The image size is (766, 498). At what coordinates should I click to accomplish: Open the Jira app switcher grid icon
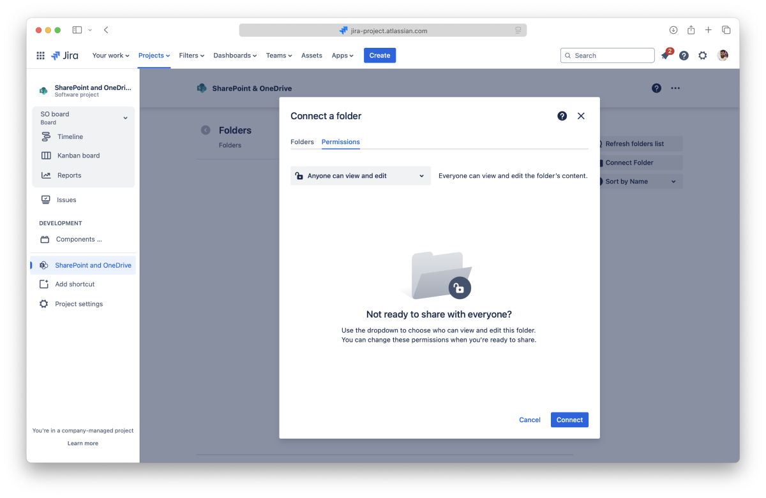(40, 55)
